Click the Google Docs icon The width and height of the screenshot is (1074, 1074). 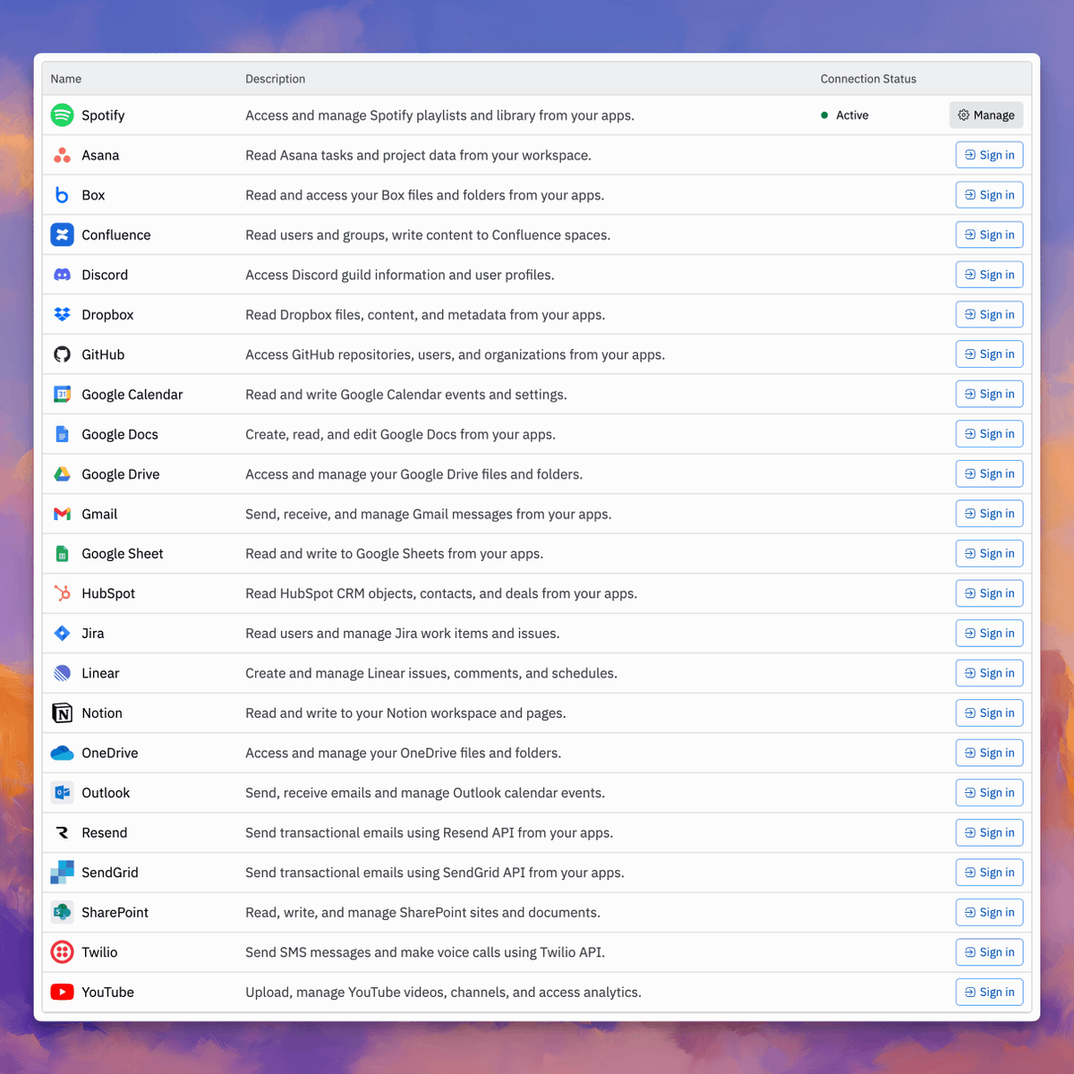[x=62, y=434]
